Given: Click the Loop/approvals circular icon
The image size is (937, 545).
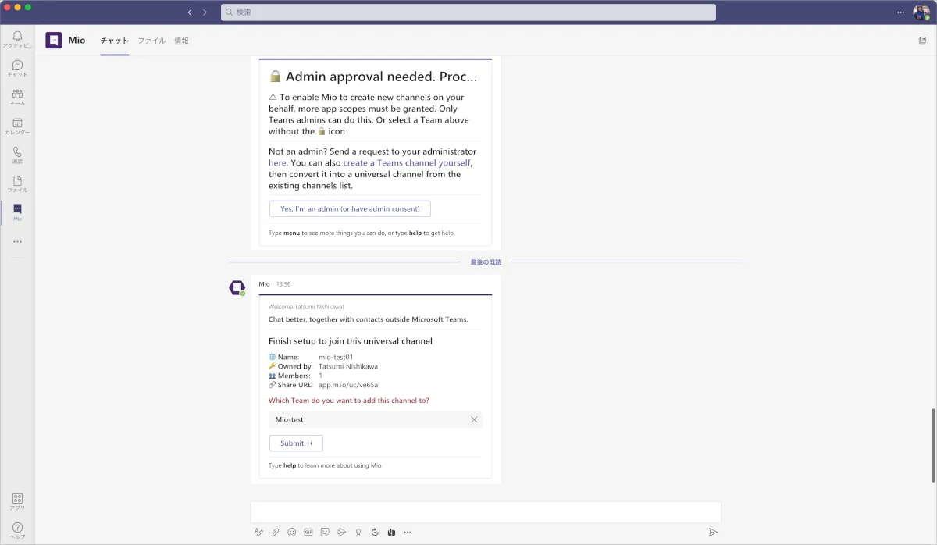Looking at the screenshot, I should [375, 533].
